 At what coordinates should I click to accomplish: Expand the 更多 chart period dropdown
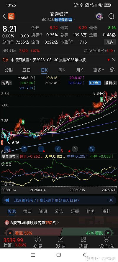point(99,70)
